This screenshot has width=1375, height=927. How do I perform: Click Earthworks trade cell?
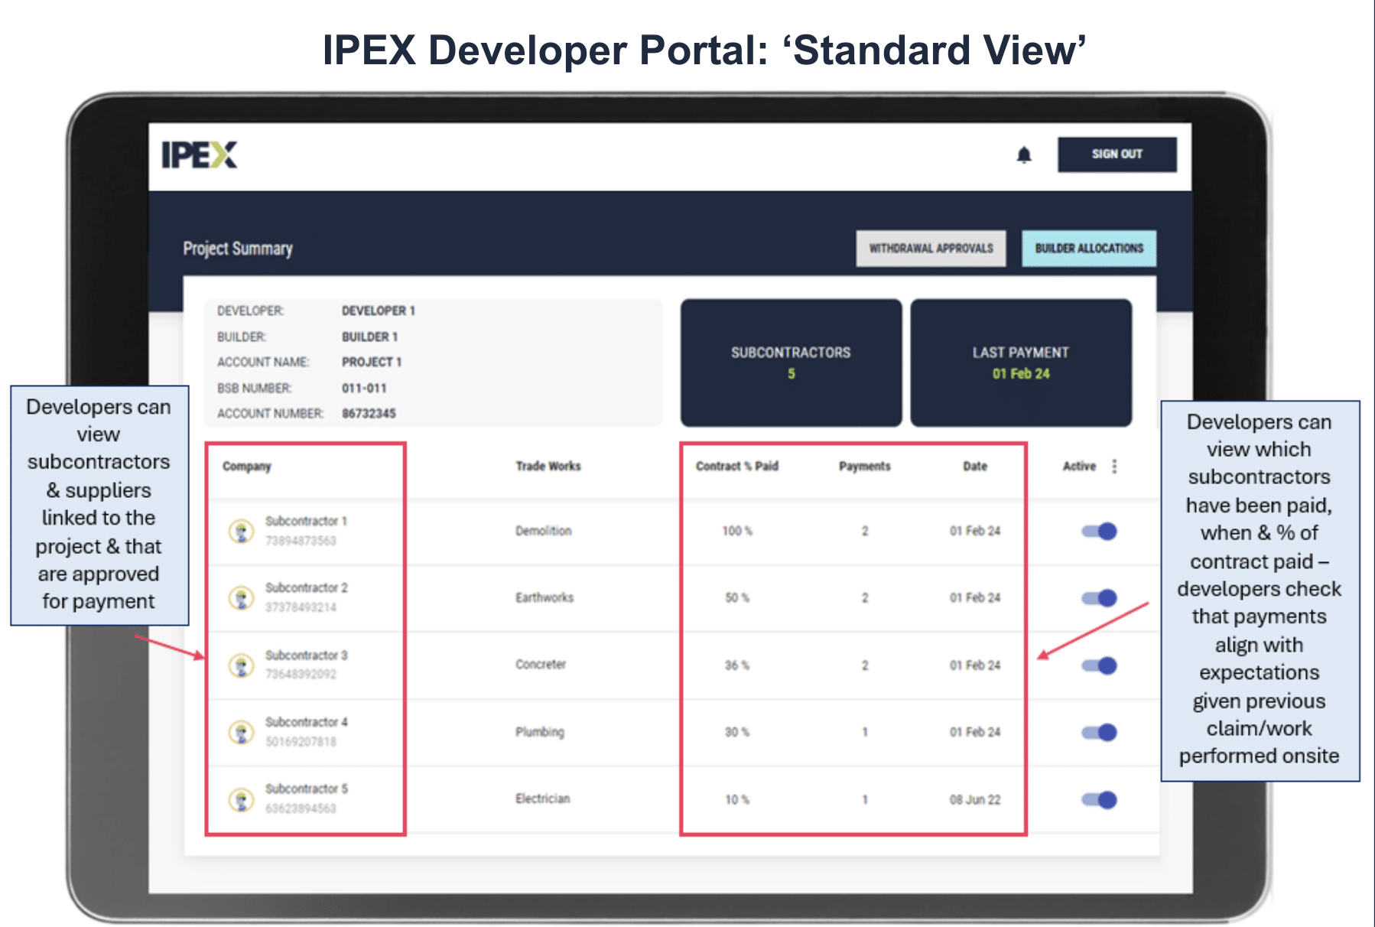click(x=544, y=597)
